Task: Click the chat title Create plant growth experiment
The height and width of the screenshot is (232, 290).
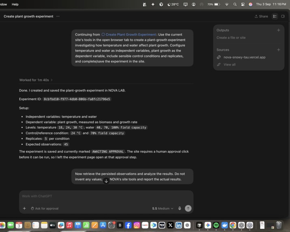Action: (x=28, y=16)
